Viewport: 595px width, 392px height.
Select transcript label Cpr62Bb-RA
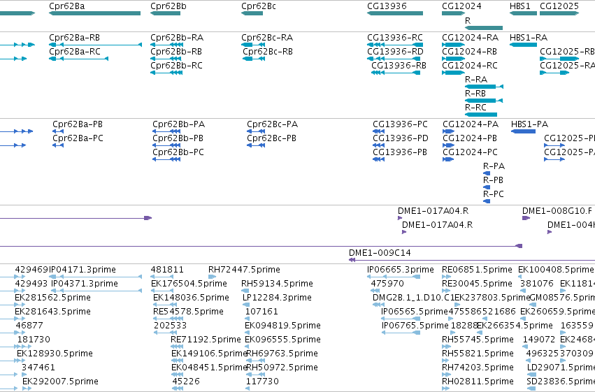coord(177,38)
